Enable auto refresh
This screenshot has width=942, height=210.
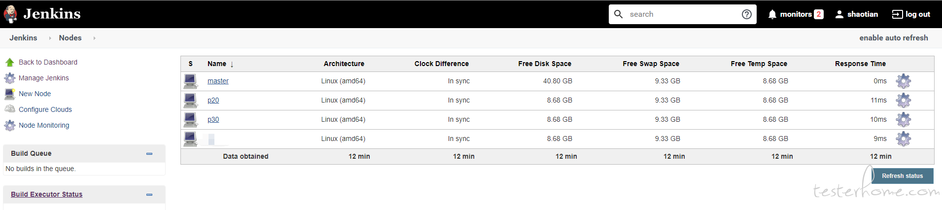[x=894, y=38]
